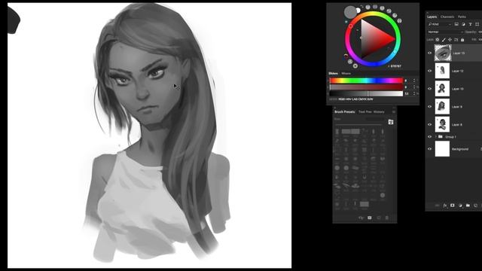The image size is (482, 271).
Task: Switch to the Mixers tab
Action: [346, 74]
